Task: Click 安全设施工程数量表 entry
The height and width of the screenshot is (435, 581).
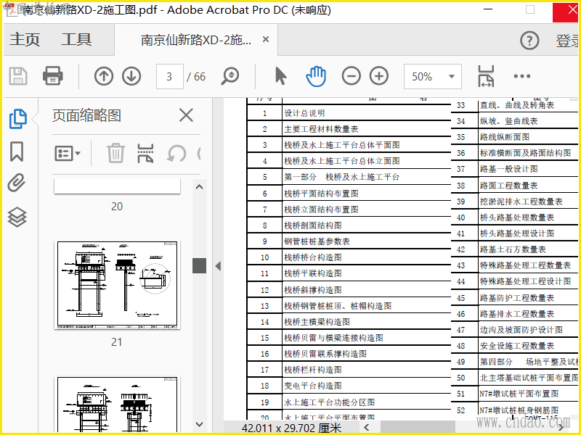Action: (517, 346)
